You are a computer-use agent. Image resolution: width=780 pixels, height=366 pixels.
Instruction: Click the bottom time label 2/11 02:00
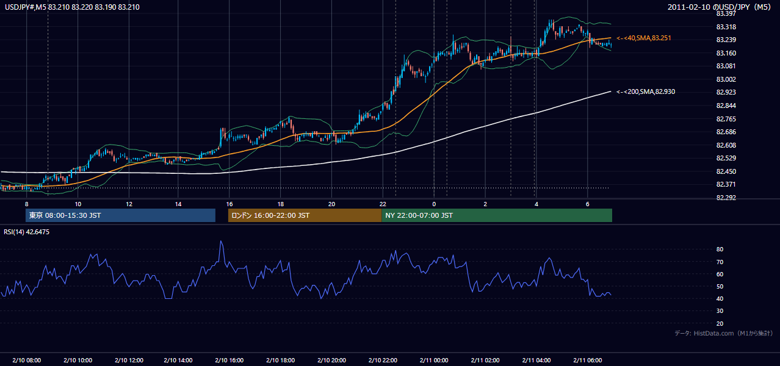point(485,361)
